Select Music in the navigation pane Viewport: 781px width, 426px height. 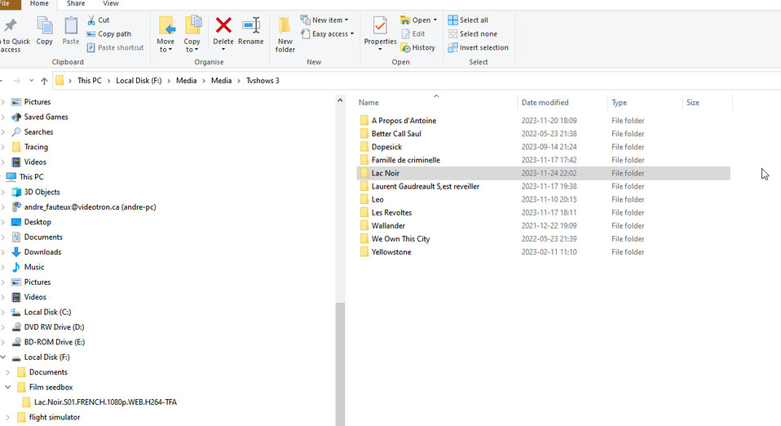coord(34,267)
